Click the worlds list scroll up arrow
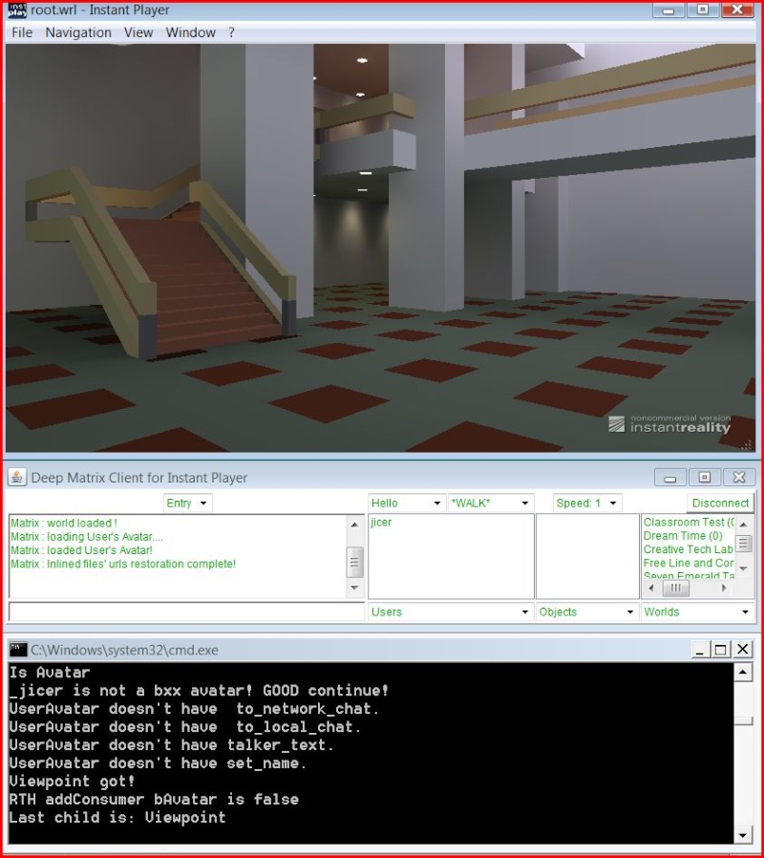The image size is (764, 858). coord(743,525)
